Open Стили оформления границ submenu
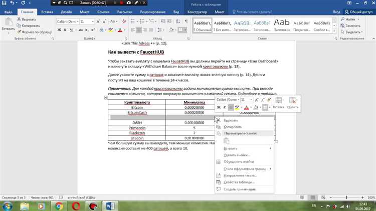Screen dimensions: 376x211 click(244, 169)
